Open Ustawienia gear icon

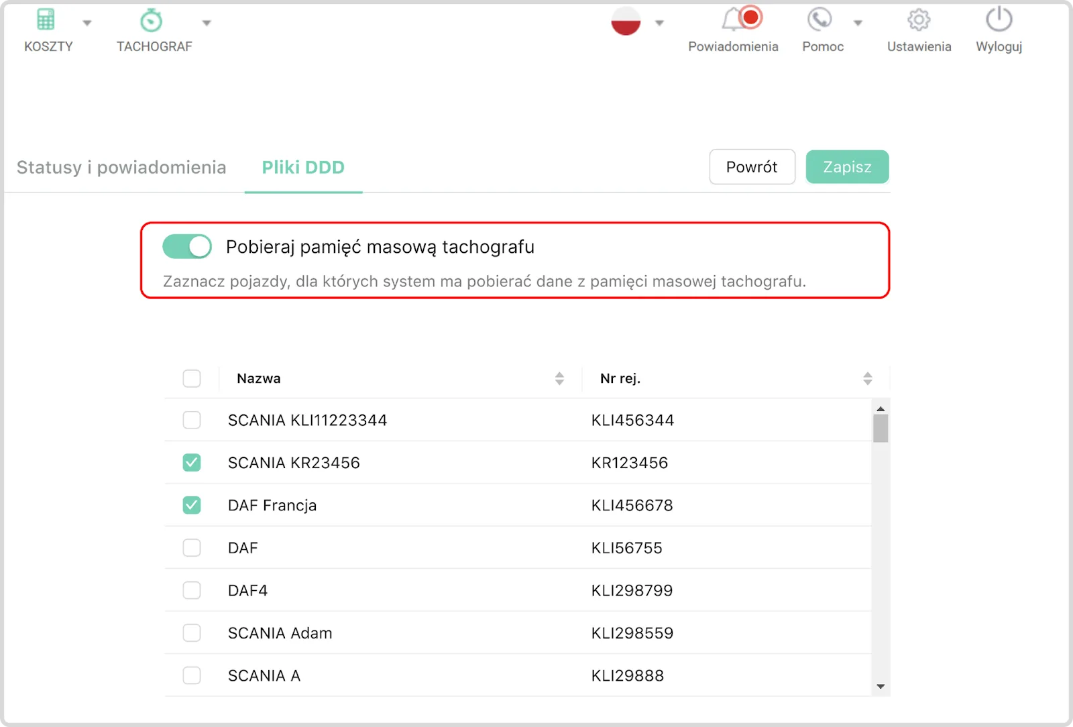tap(919, 20)
